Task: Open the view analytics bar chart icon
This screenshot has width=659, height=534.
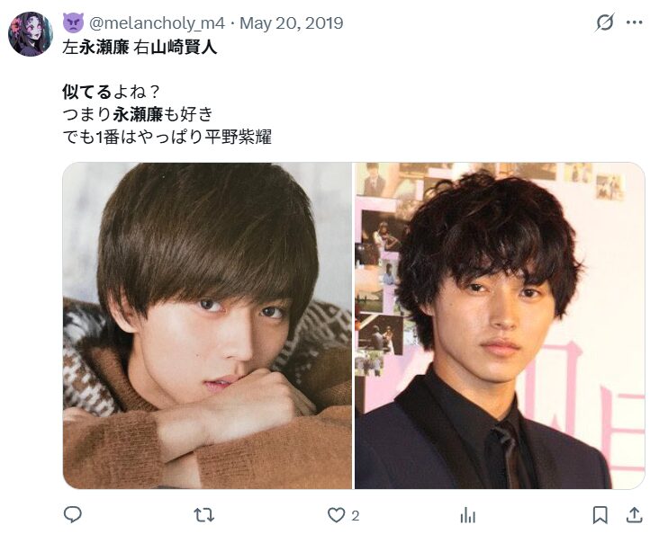Action: 468,515
